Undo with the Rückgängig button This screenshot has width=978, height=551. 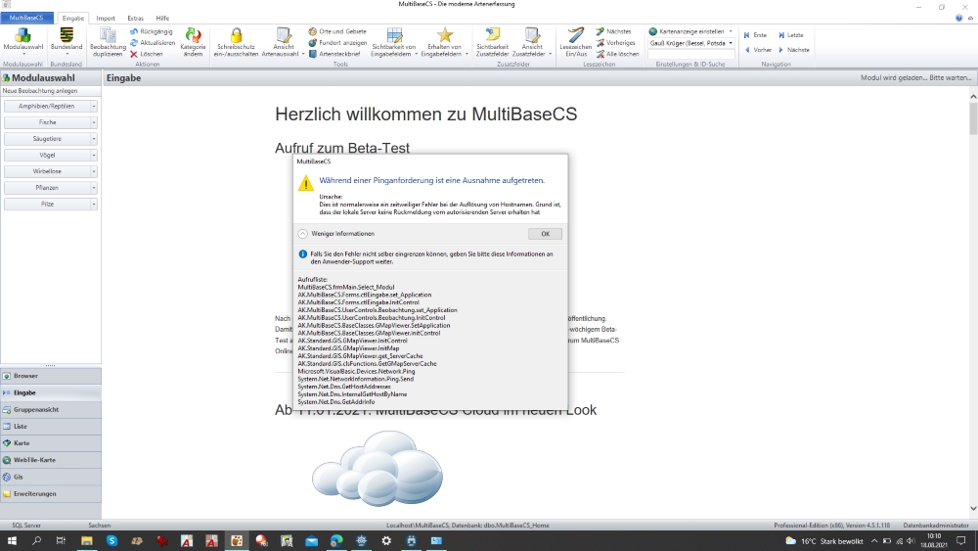click(x=152, y=31)
